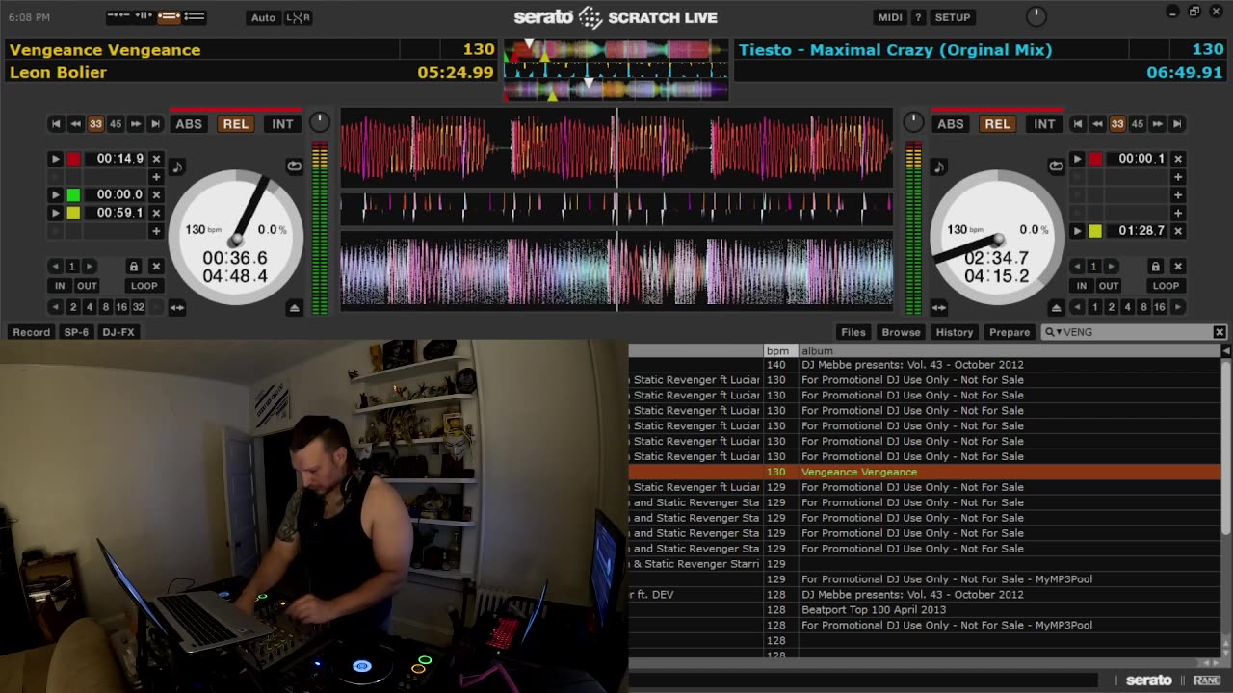Image resolution: width=1233 pixels, height=693 pixels.
Task: Delete right deck cue point 00:00.1
Action: coord(1178,159)
